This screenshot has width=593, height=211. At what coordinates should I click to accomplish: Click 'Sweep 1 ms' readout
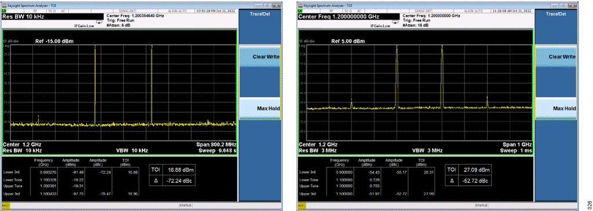pyautogui.click(x=516, y=151)
